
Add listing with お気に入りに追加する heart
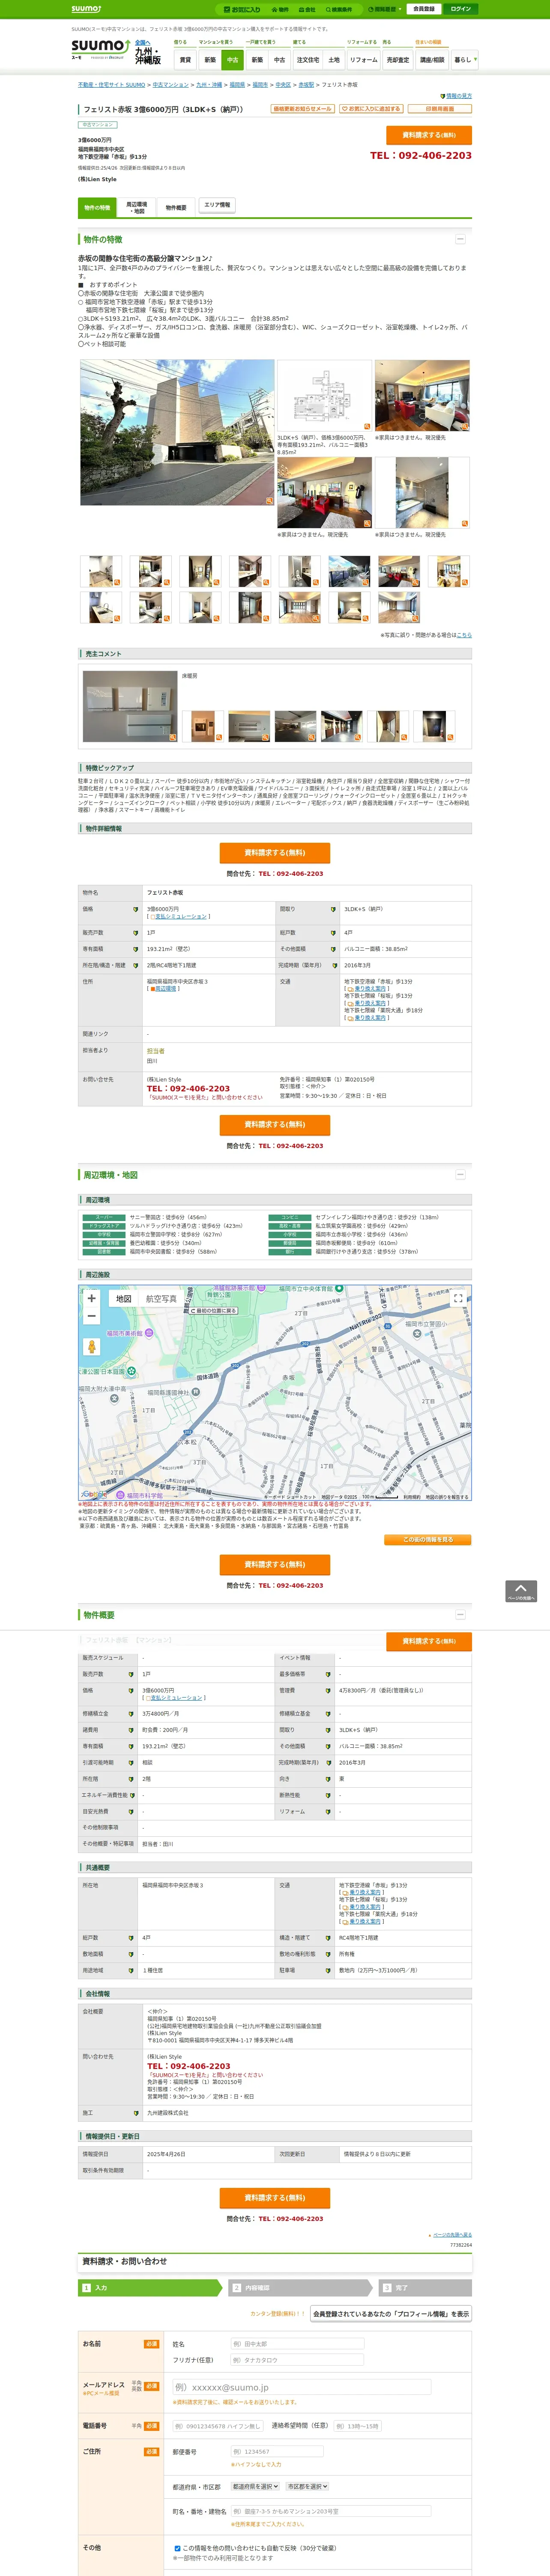point(371,109)
